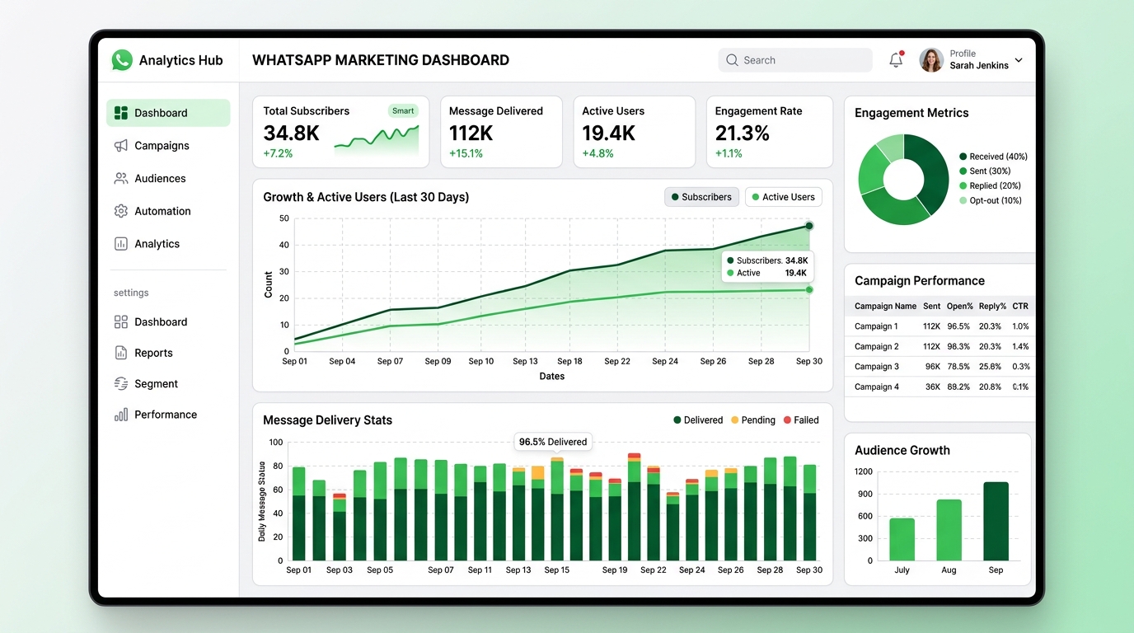
Task: Click the Subscribers data point at Sep 30
Action: 809,226
